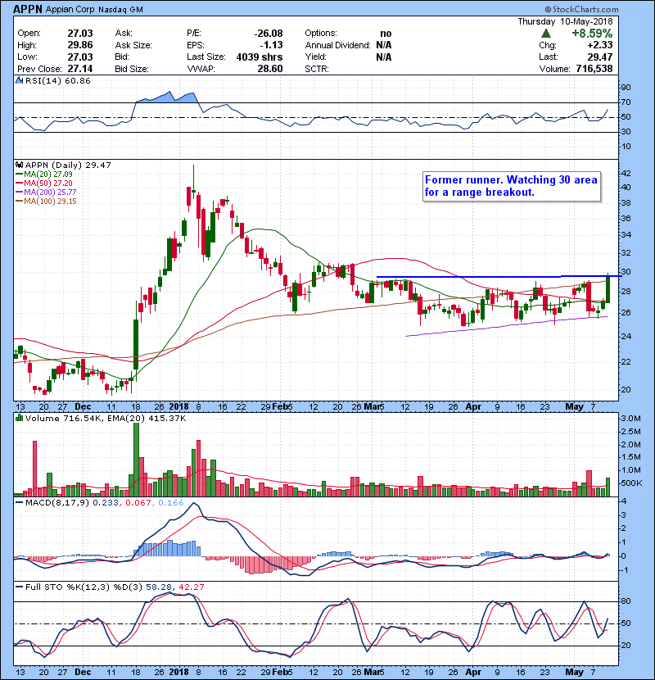This screenshot has height=680, width=655.
Task: Click the +8.59% percent change value
Action: [592, 34]
